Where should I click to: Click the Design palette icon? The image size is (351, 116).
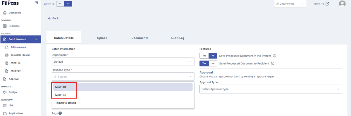[x=5, y=92]
